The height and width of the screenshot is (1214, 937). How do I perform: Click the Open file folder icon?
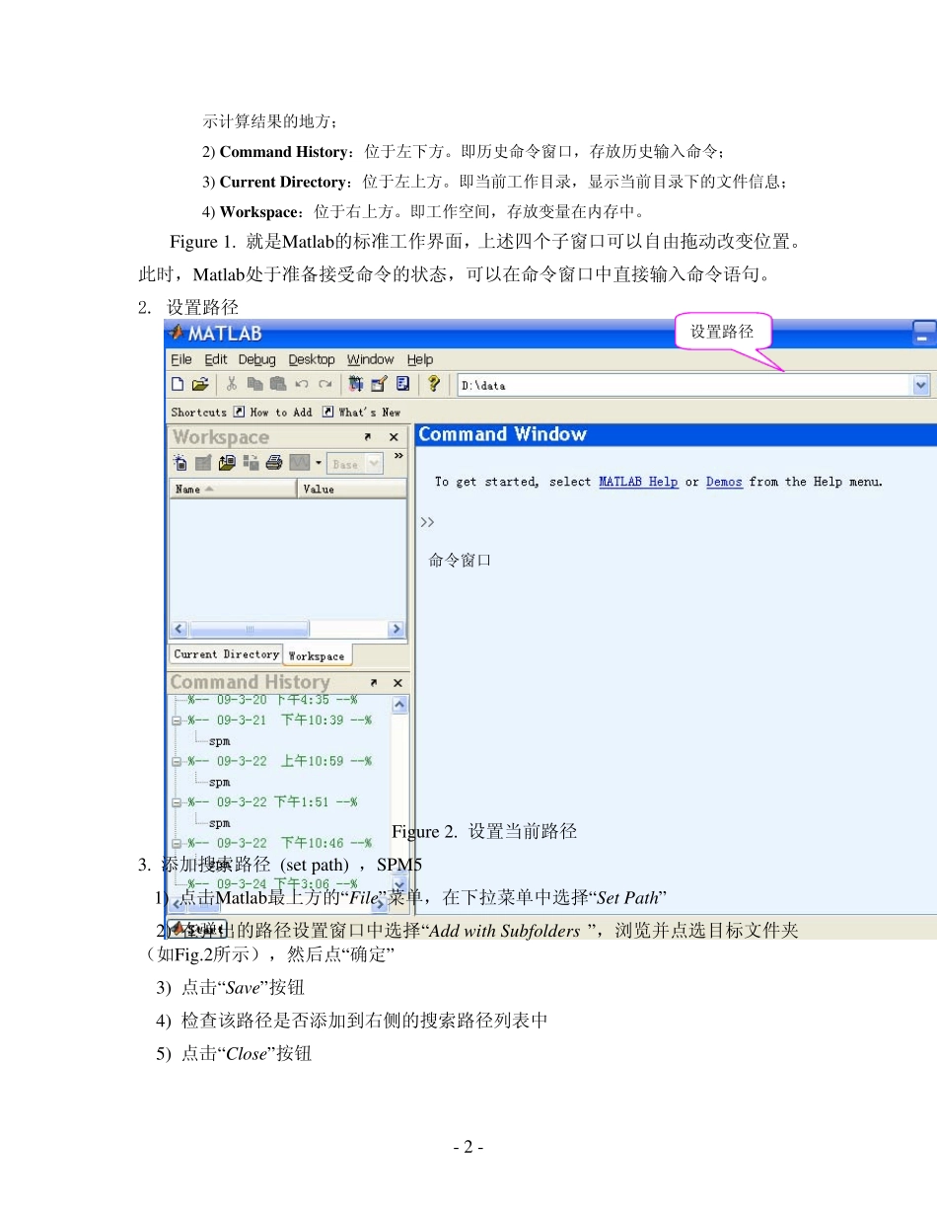200,384
